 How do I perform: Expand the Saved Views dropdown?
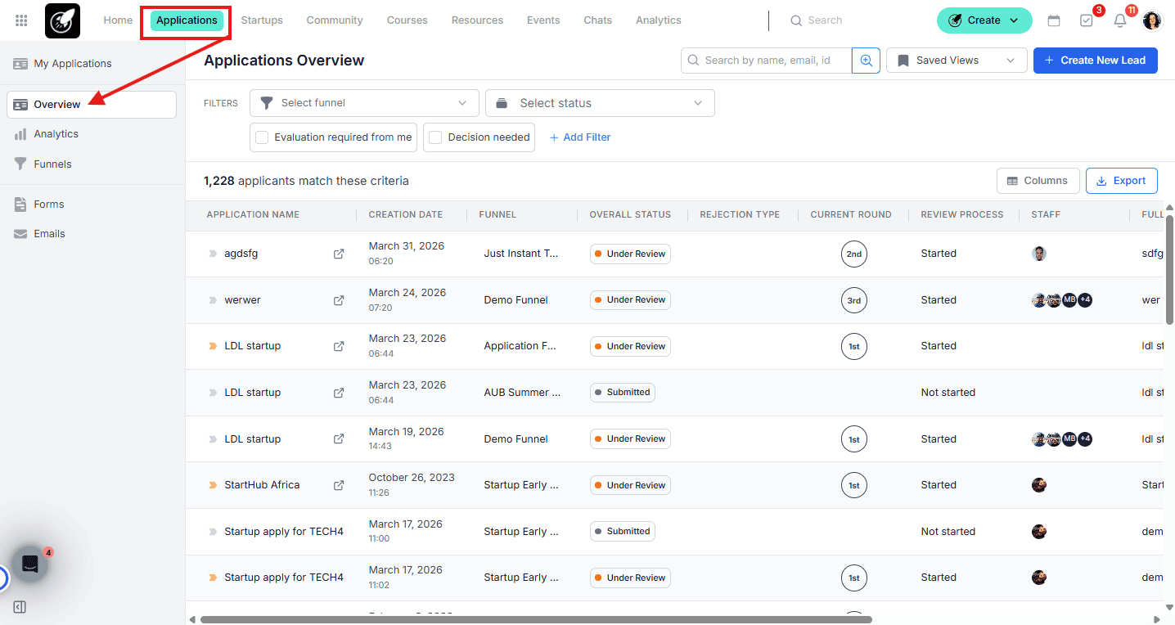point(957,60)
